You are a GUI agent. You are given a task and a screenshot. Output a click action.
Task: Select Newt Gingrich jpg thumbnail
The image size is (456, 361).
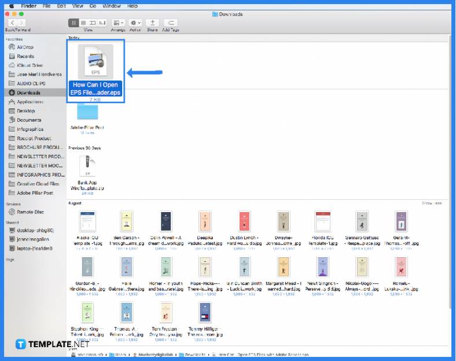click(323, 267)
